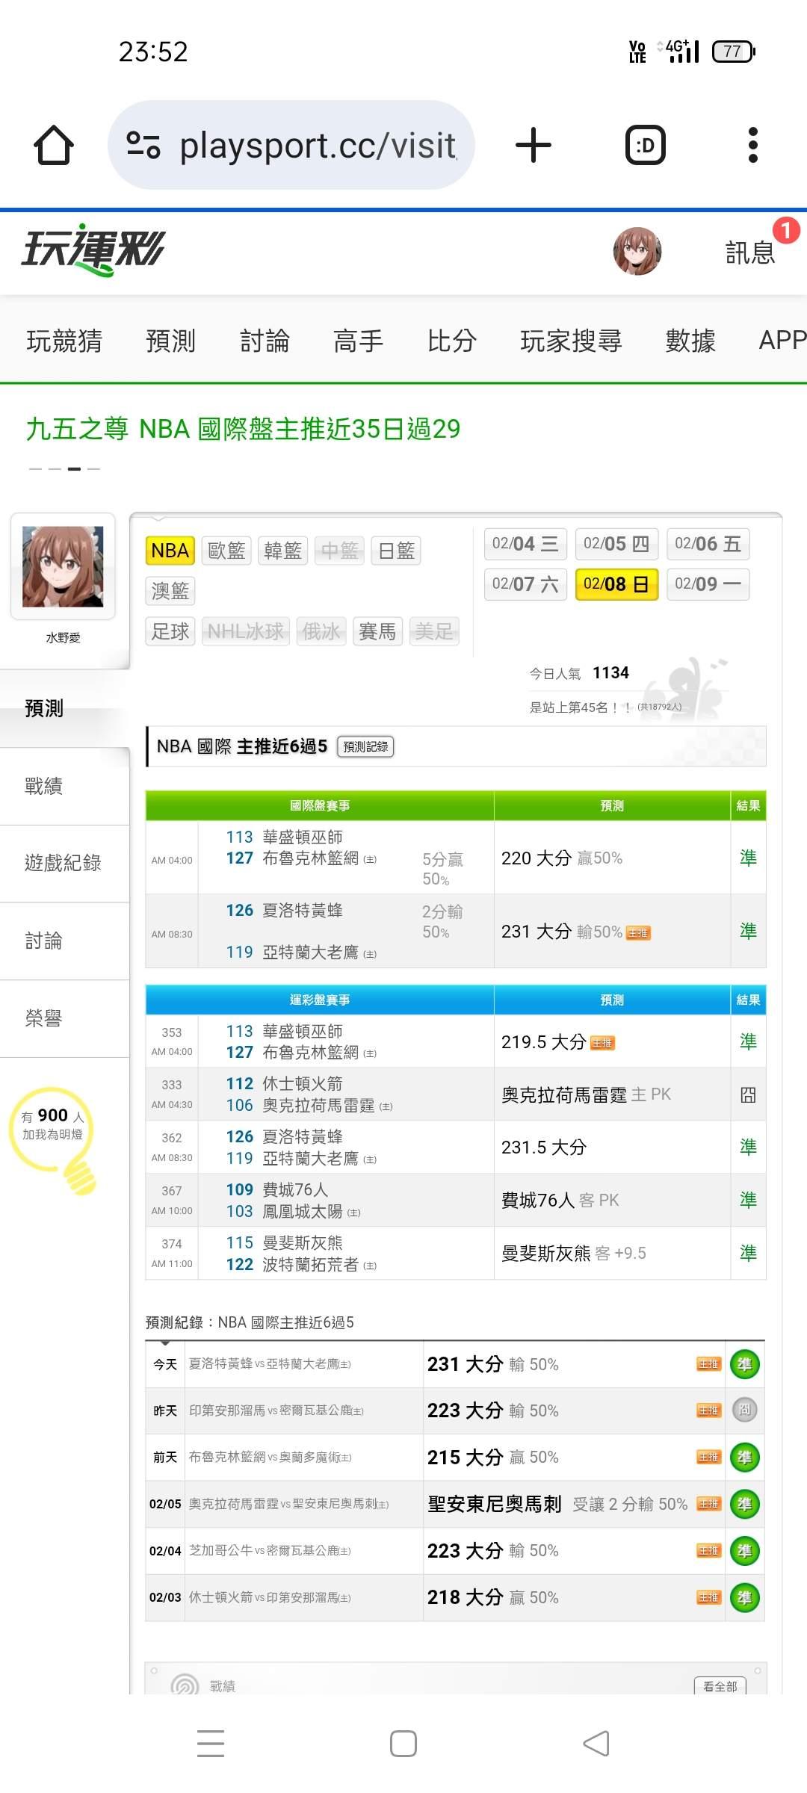Choose date 02/06 五
Screen dimensions: 807x1793
point(708,544)
